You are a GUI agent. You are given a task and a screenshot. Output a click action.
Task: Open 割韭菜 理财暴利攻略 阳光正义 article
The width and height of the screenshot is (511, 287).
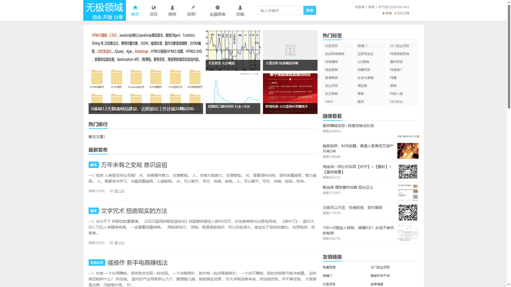pyautogui.click(x=348, y=187)
